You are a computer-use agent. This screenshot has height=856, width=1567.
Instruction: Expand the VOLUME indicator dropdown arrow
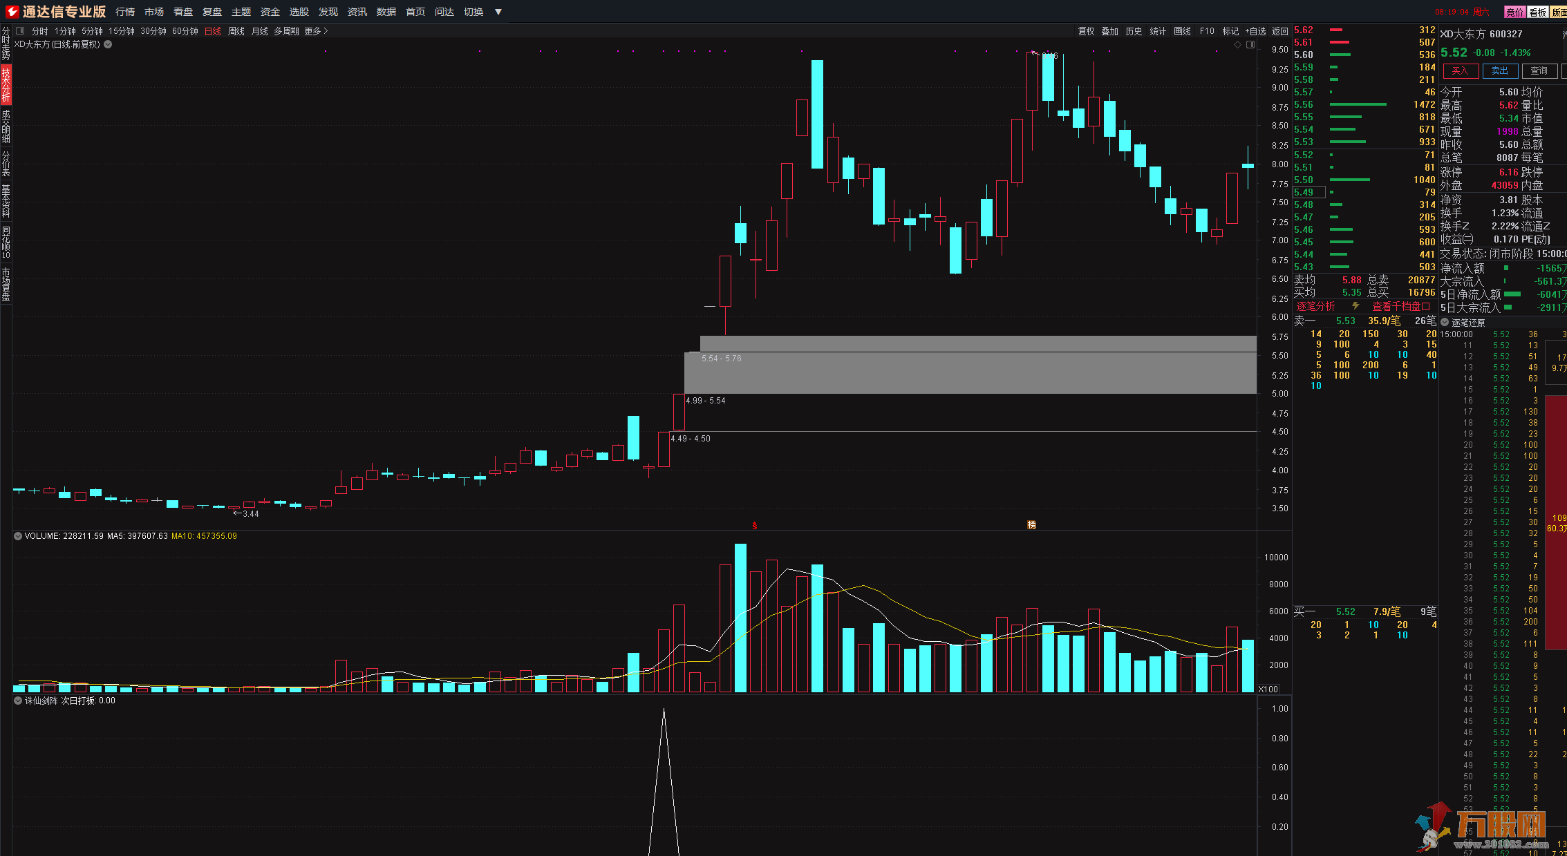18,536
